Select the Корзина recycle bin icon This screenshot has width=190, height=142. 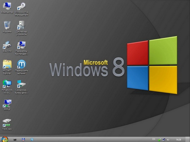point(7,25)
